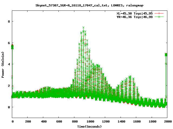
Task: Click the red line sample in the legend
Action: [x=159, y=13]
